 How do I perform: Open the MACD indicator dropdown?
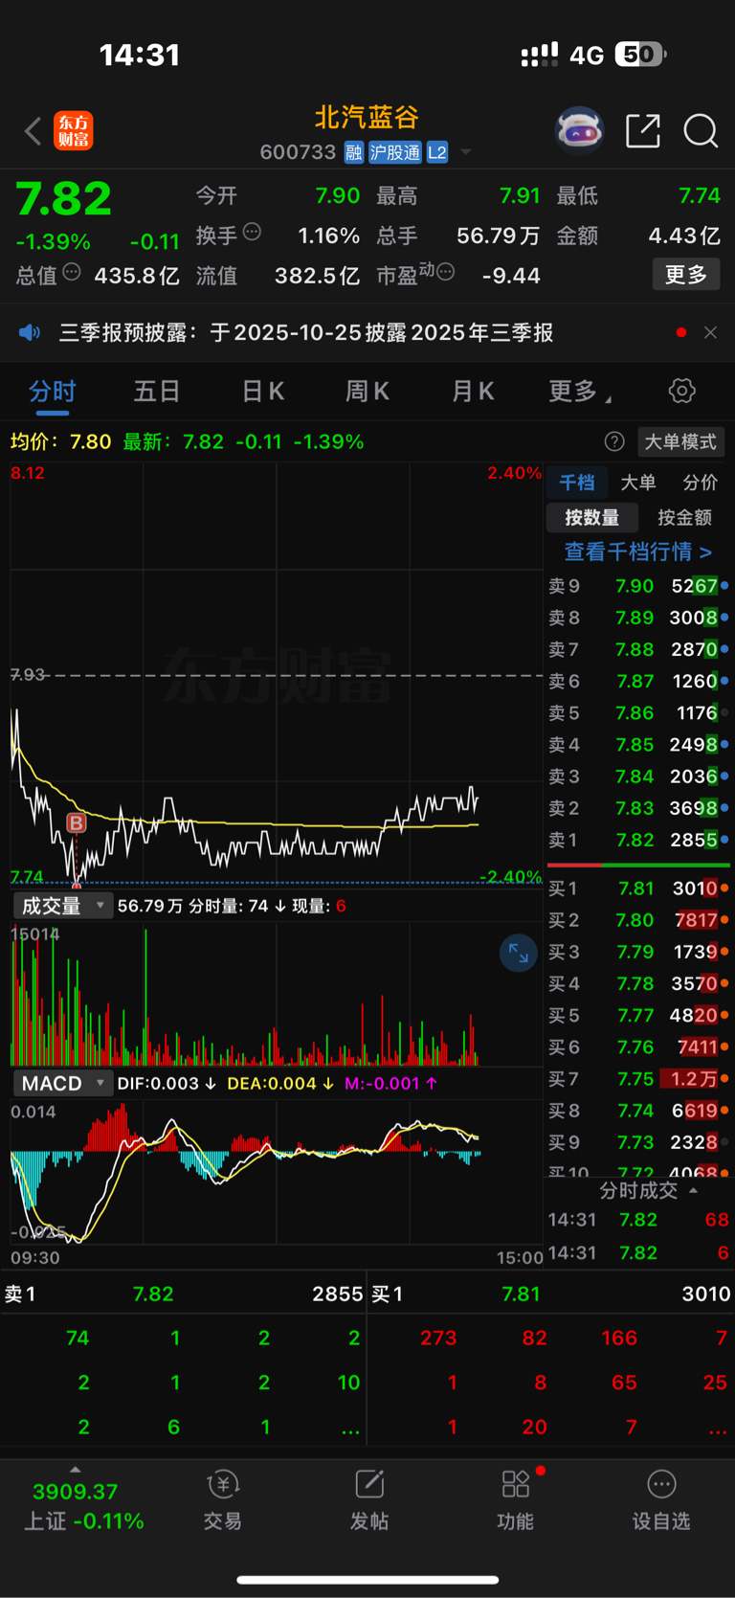click(63, 1084)
